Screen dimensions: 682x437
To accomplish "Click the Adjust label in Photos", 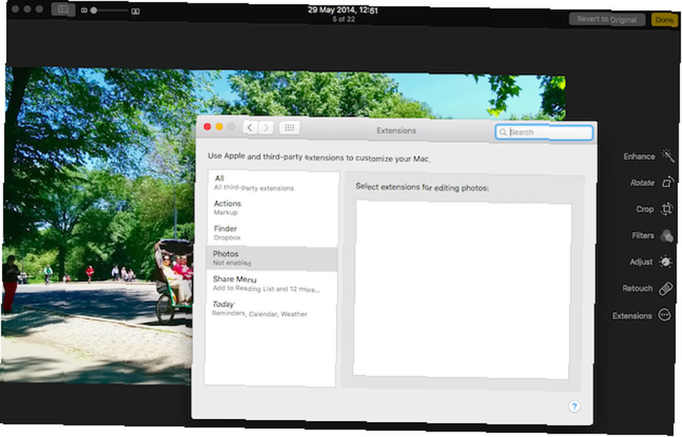I will click(x=641, y=262).
